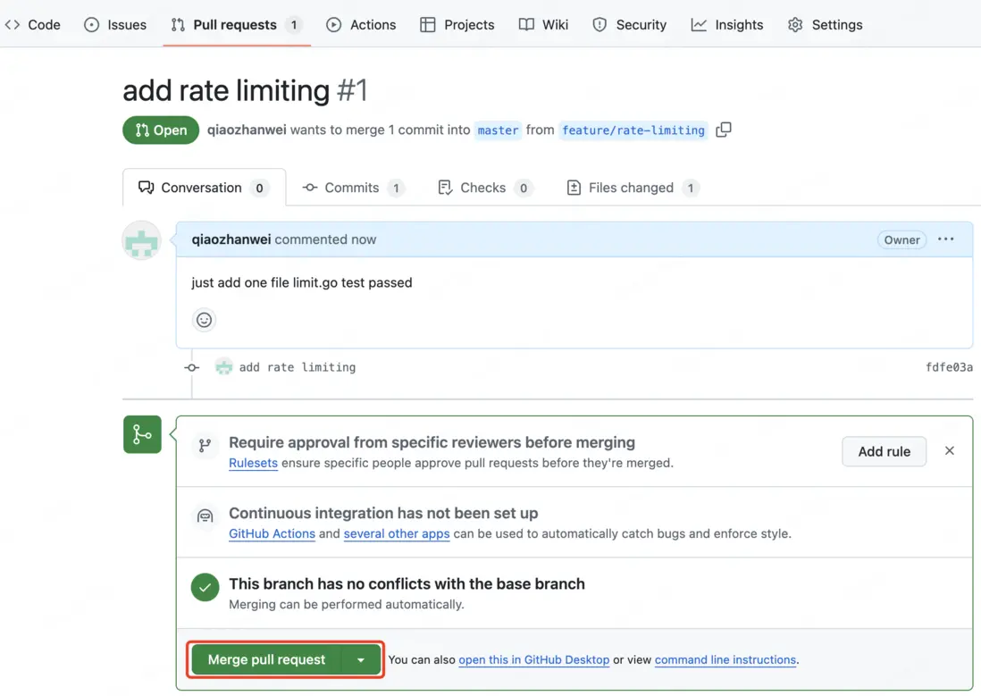Click the green Open status badge

pos(161,130)
